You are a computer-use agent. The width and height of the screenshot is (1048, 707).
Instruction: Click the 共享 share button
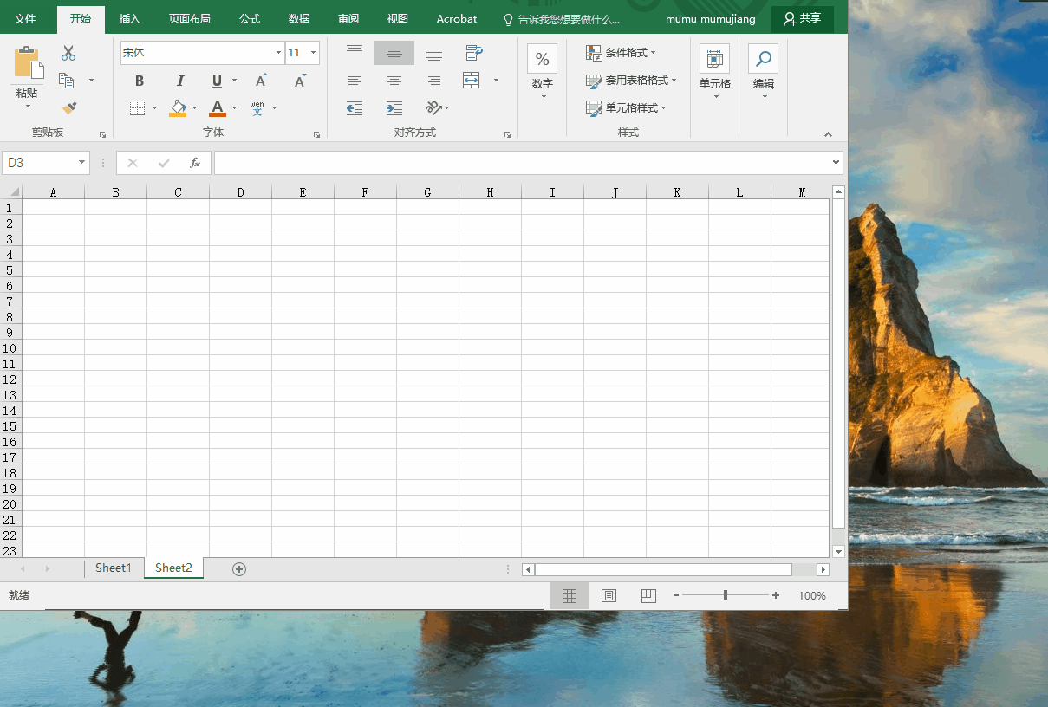803,18
